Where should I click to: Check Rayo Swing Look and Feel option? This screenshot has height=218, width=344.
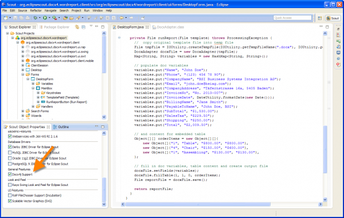10,185
